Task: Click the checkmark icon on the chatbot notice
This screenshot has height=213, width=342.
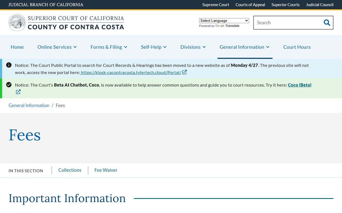Action: click(9, 85)
